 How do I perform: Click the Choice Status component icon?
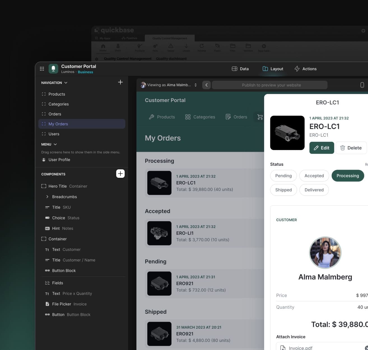coord(47,218)
